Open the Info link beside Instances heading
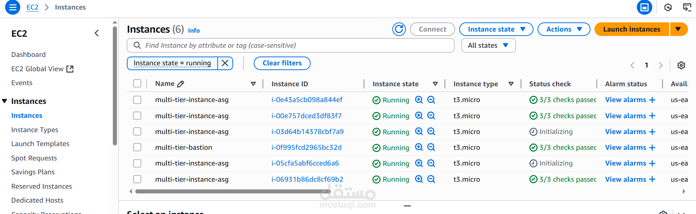Viewport: 696px width, 214px height. coord(194,30)
